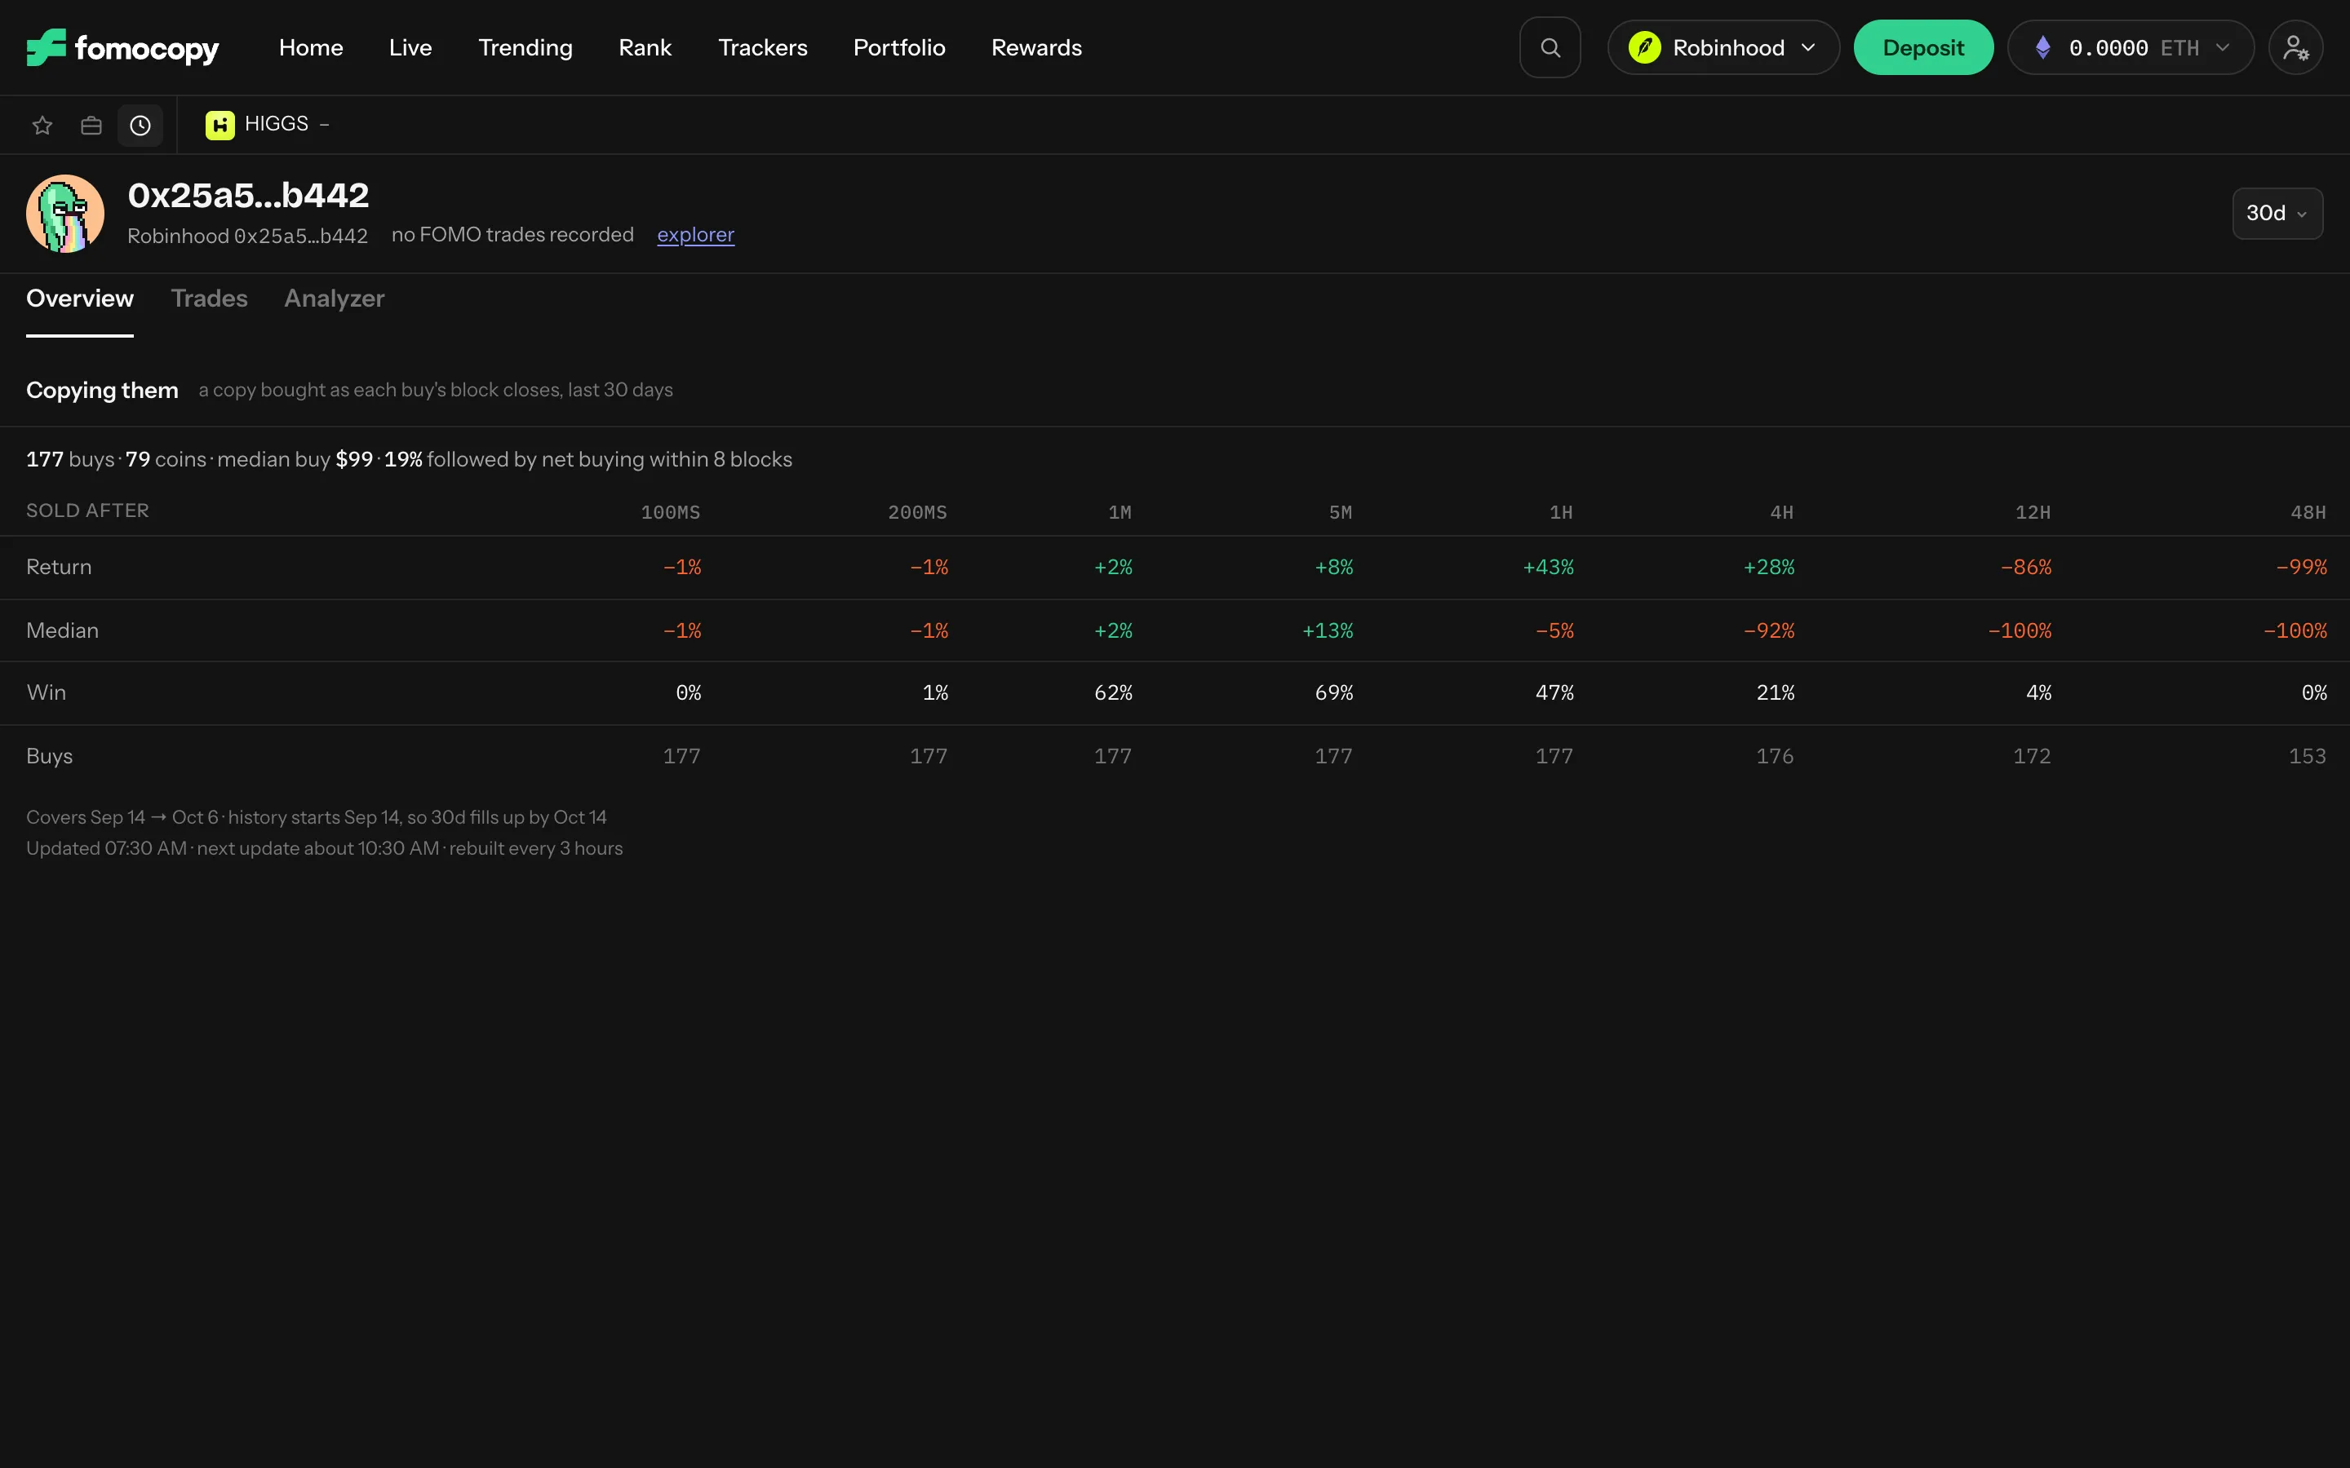Open the Trackers menu item

point(762,47)
